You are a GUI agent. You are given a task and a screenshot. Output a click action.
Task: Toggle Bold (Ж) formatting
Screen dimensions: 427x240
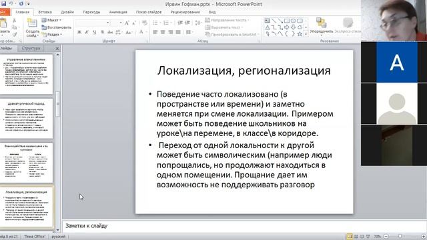pos(79,32)
